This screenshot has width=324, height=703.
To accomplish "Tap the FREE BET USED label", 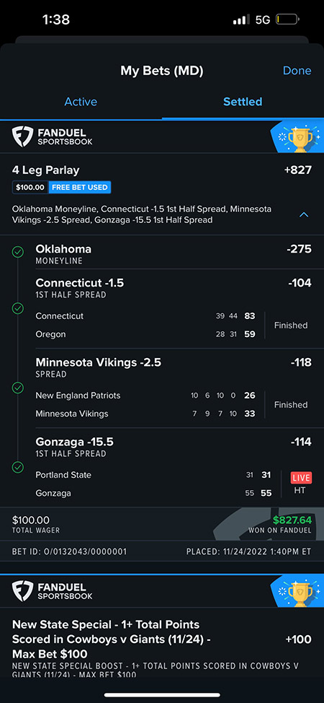I will click(x=80, y=188).
